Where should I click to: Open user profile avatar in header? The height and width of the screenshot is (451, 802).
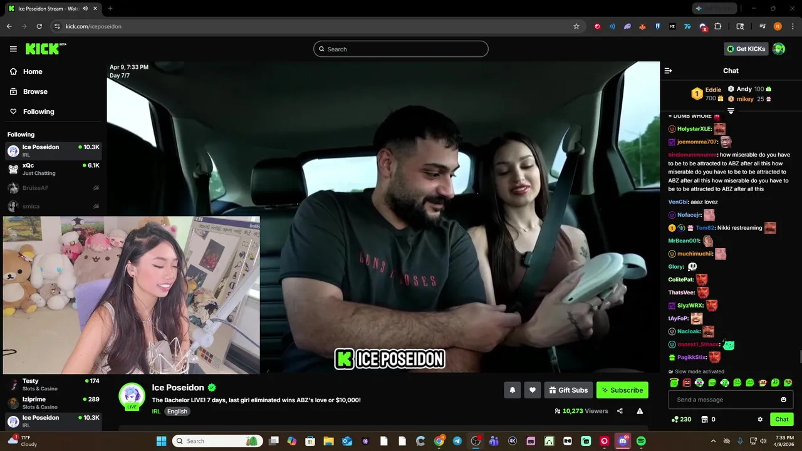(779, 49)
